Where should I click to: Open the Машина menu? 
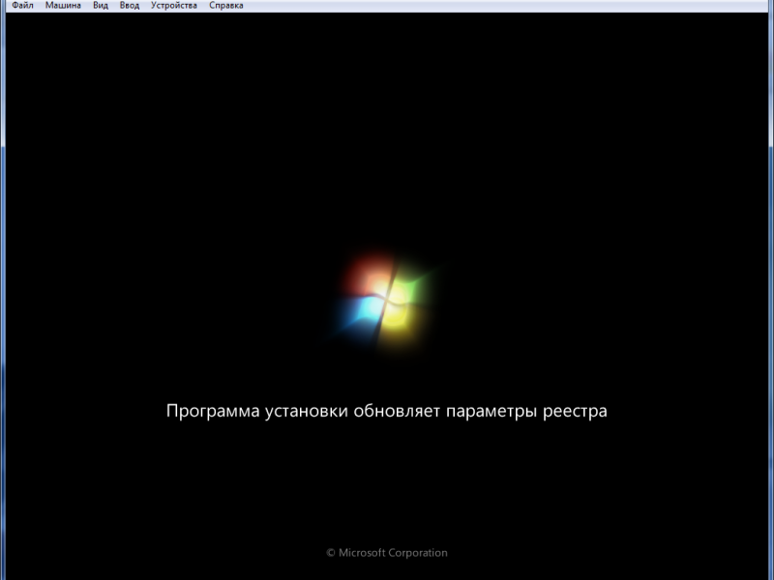tap(63, 6)
